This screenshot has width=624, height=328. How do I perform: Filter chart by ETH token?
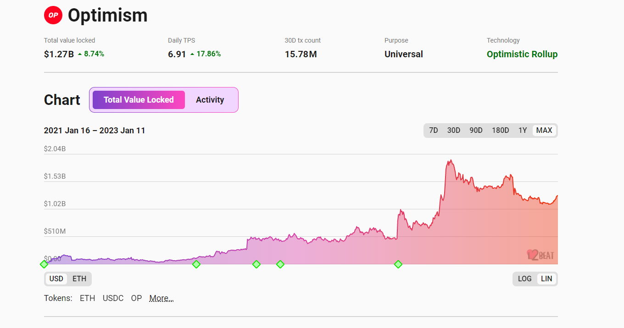pyautogui.click(x=87, y=298)
